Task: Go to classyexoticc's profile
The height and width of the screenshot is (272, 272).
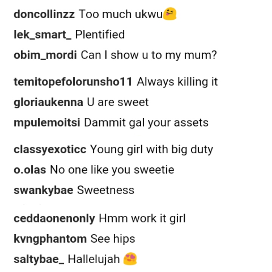Action: point(50,150)
